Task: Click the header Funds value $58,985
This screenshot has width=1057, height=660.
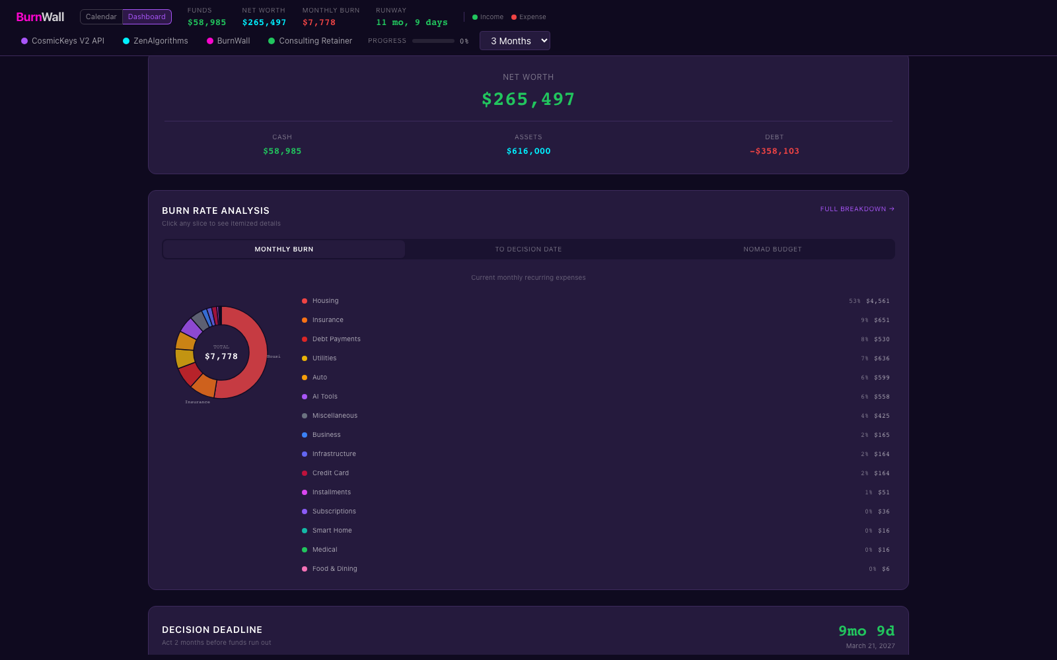Action: (207, 22)
